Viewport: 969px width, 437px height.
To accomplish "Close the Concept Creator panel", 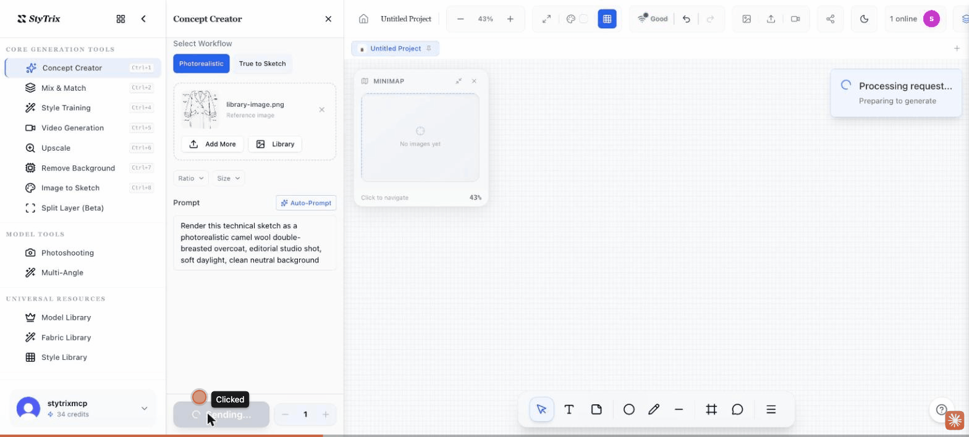I will pyautogui.click(x=328, y=19).
